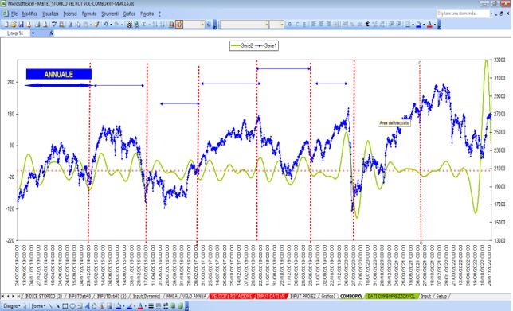Click the AutoSum sigma icon

point(143,25)
